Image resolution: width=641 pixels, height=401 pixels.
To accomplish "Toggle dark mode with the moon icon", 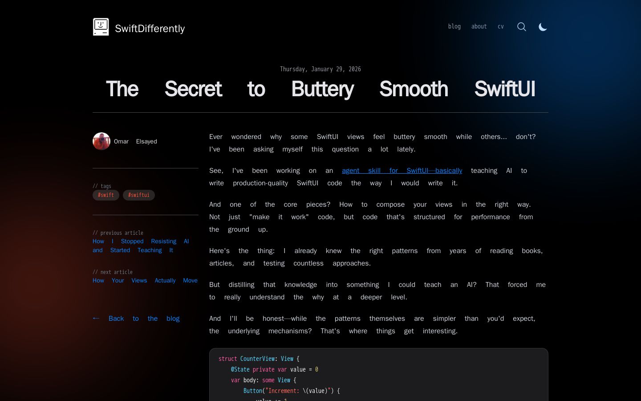I will (543, 27).
